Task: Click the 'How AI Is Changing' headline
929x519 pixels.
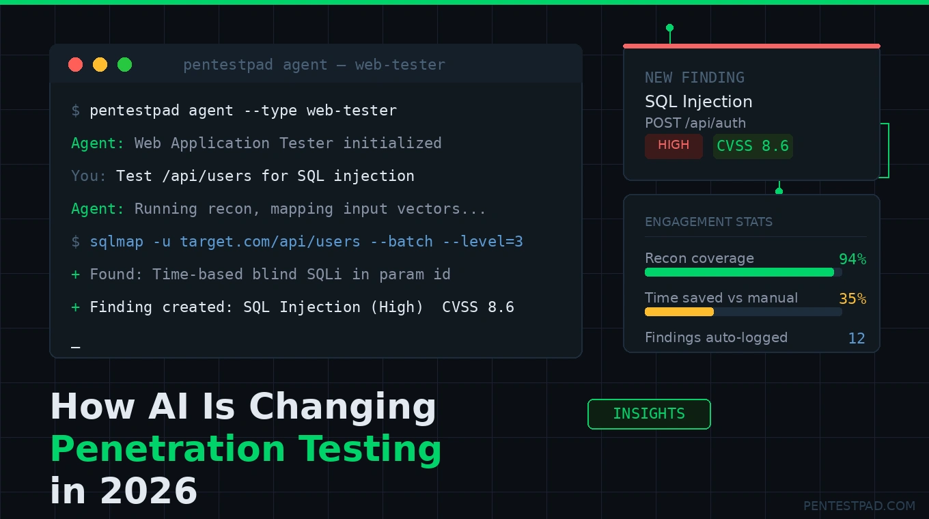Action: pos(243,408)
